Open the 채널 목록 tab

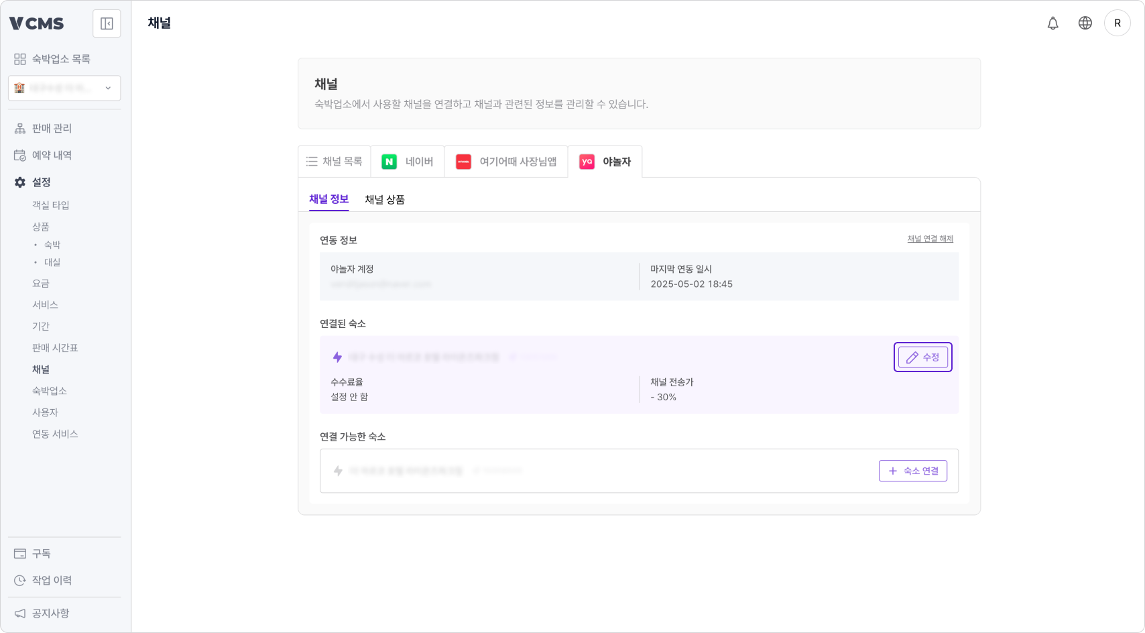[x=335, y=161]
